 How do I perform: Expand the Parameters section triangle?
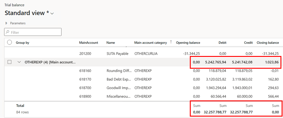[x=7, y=23]
